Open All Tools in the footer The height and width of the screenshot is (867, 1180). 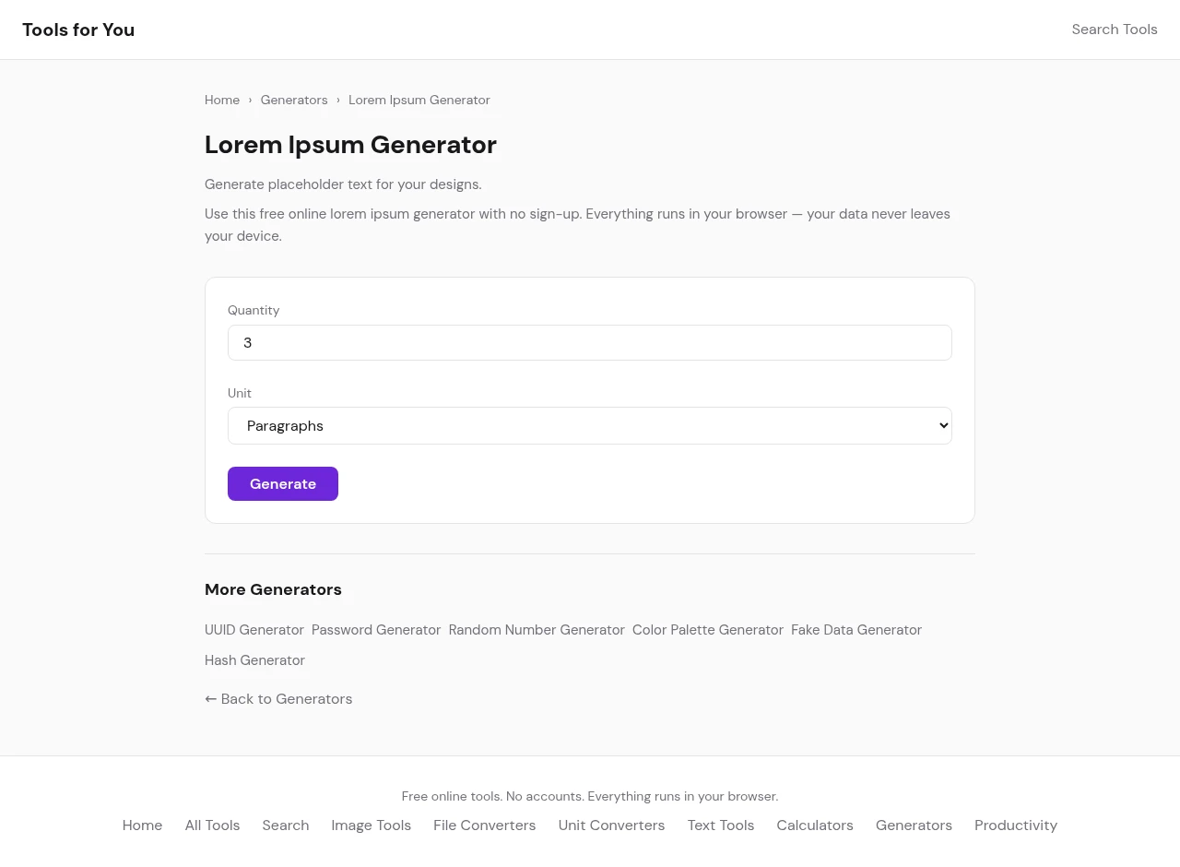(x=212, y=825)
